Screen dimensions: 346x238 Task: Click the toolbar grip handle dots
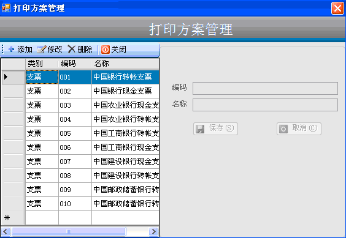pyautogui.click(x=2, y=49)
